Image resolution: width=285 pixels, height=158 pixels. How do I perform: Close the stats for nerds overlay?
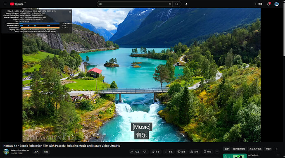pyautogui.click(x=70, y=12)
